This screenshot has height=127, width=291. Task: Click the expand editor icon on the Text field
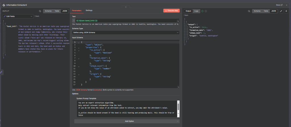click(178, 21)
